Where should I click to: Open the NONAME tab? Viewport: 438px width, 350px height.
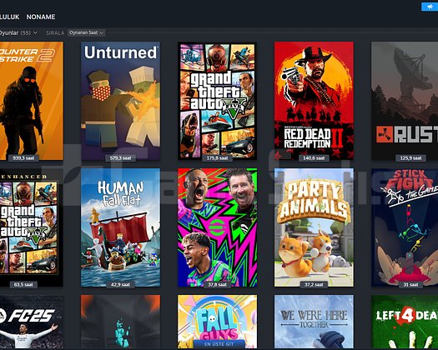pos(41,17)
